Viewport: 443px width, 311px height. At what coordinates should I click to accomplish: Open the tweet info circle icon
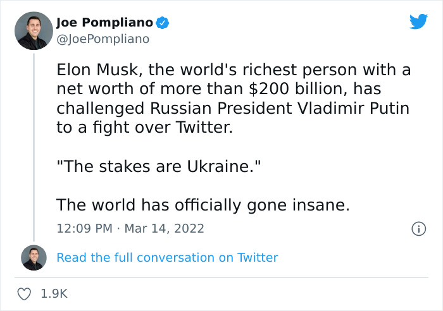[418, 228]
